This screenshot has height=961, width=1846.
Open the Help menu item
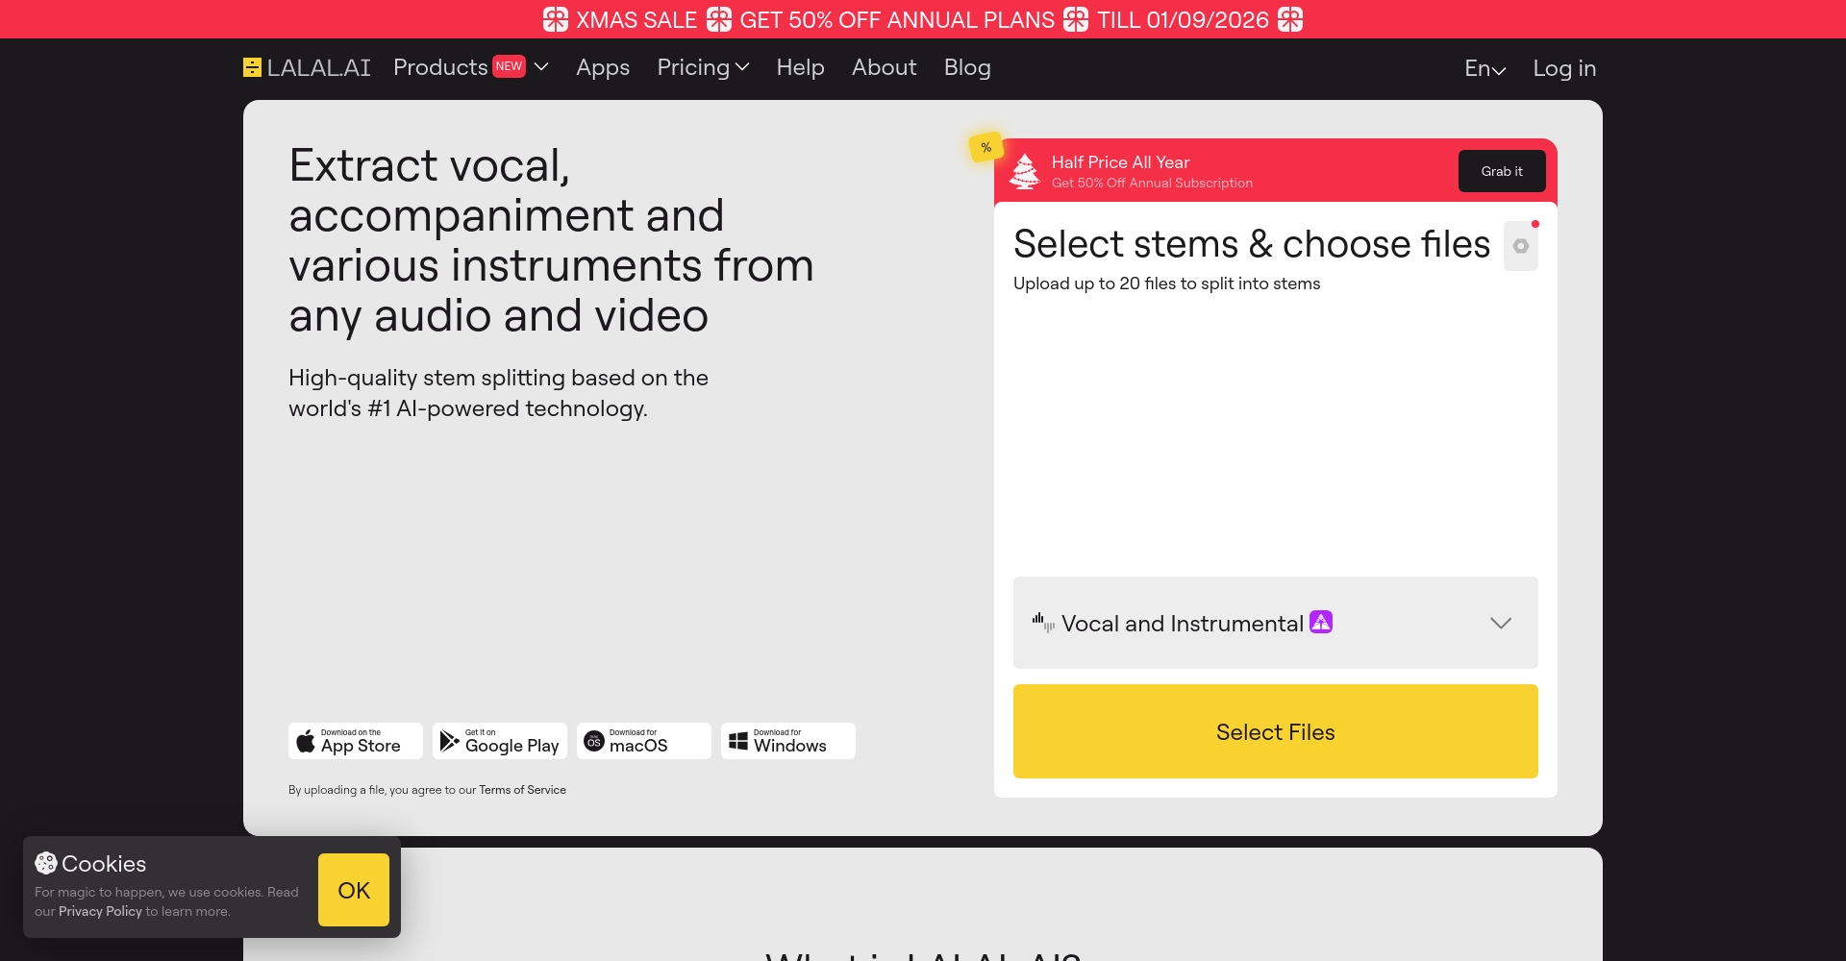pos(800,67)
